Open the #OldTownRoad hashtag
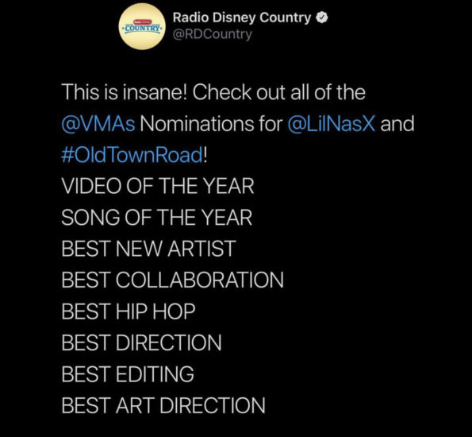 pyautogui.click(x=132, y=155)
